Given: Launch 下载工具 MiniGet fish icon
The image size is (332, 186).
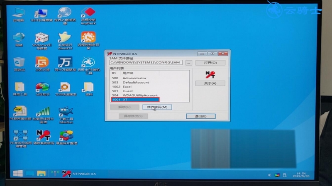Looking at the screenshot, I should tap(66, 115).
